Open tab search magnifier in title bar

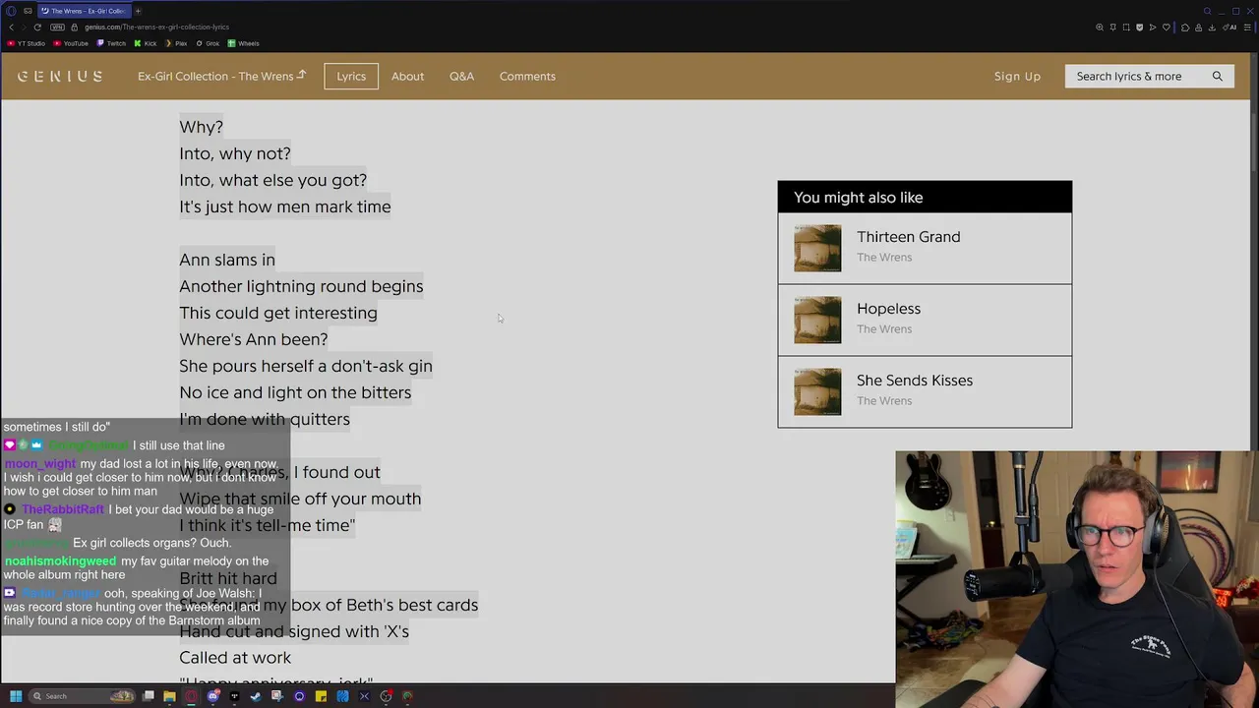tap(1207, 11)
